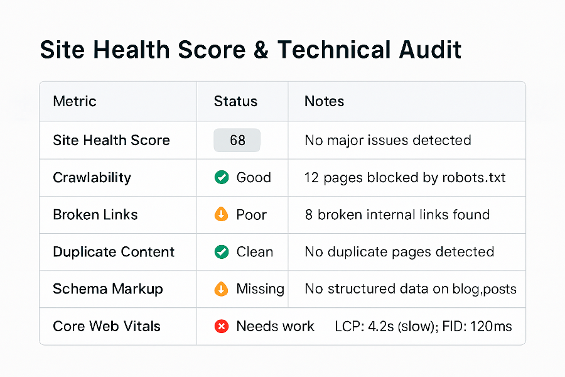Click the Site Health Score badge showing 68
This screenshot has width=565, height=377.
[x=237, y=140]
